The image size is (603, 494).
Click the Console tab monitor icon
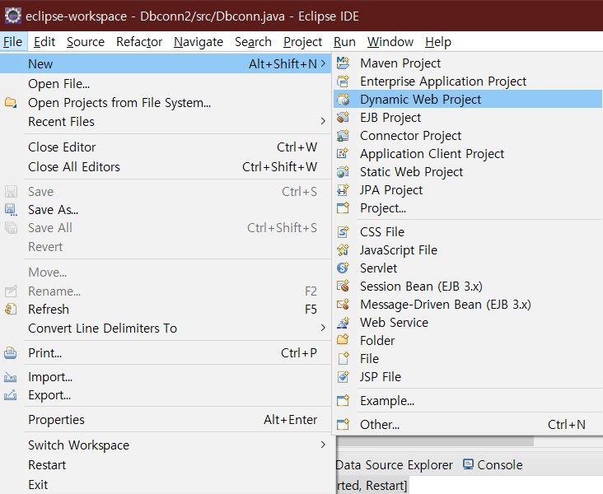pyautogui.click(x=468, y=464)
